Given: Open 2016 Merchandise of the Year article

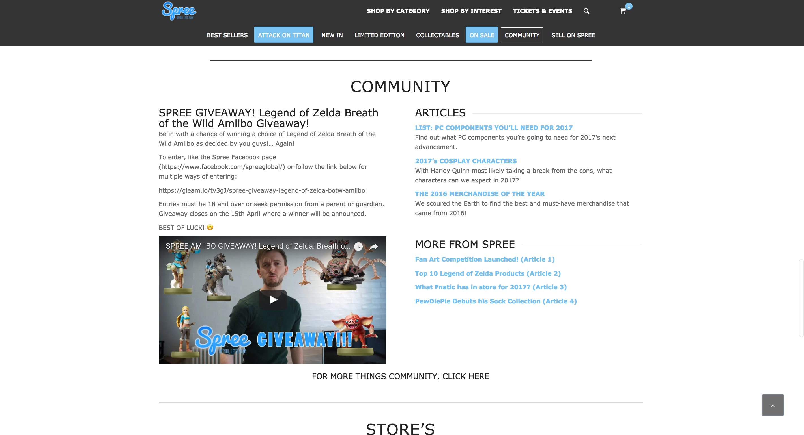Looking at the screenshot, I should point(480,194).
